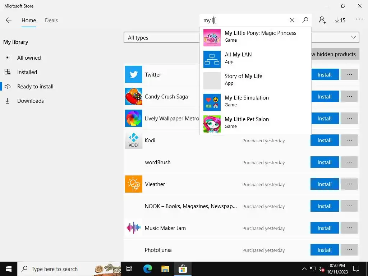Open the account sign-in icon
The width and height of the screenshot is (368, 276).
(x=322, y=20)
